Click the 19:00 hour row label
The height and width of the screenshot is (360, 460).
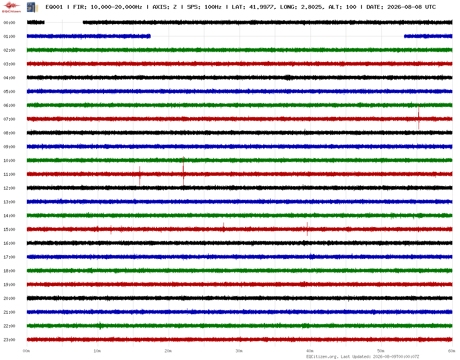click(9, 285)
